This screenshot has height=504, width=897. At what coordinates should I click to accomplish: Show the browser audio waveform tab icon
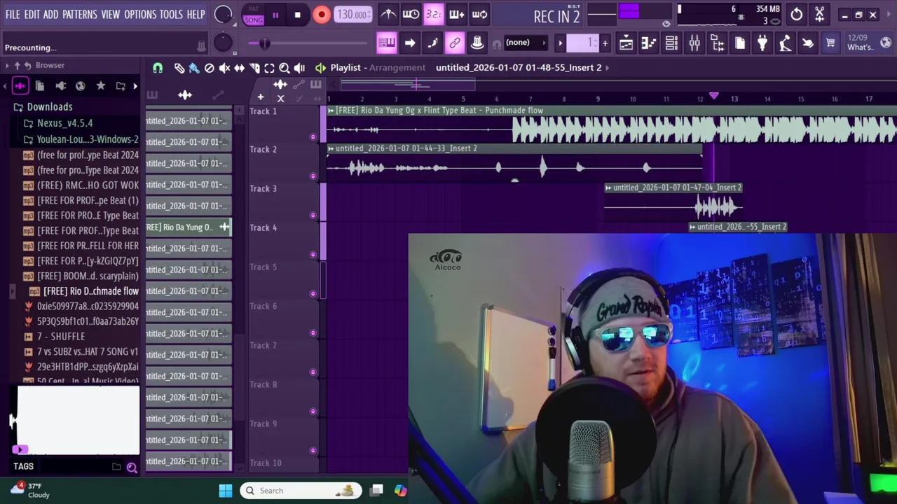click(20, 86)
